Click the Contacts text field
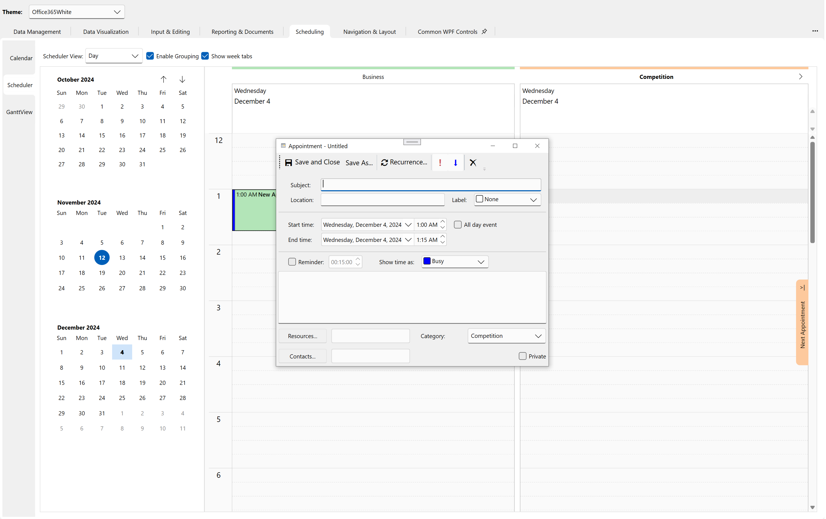This screenshot has height=519, width=826. coord(370,356)
